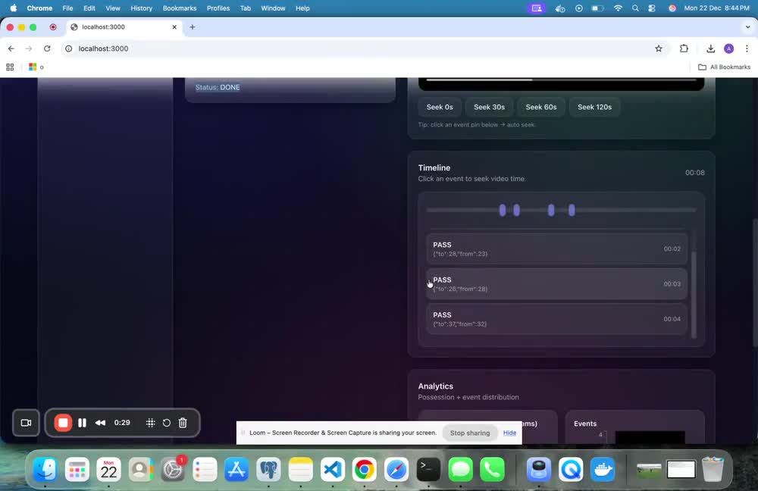Open the Window menu
Screen dimensions: 758x491
pyautogui.click(x=273, y=8)
